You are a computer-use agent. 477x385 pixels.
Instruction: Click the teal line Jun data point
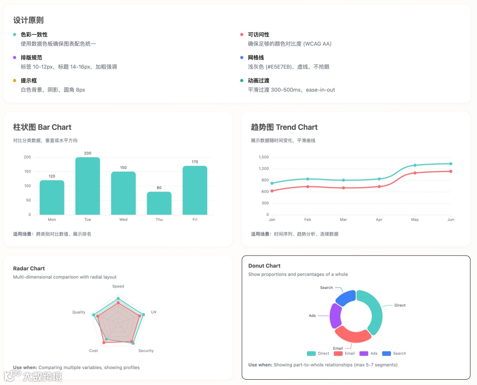[x=450, y=164]
